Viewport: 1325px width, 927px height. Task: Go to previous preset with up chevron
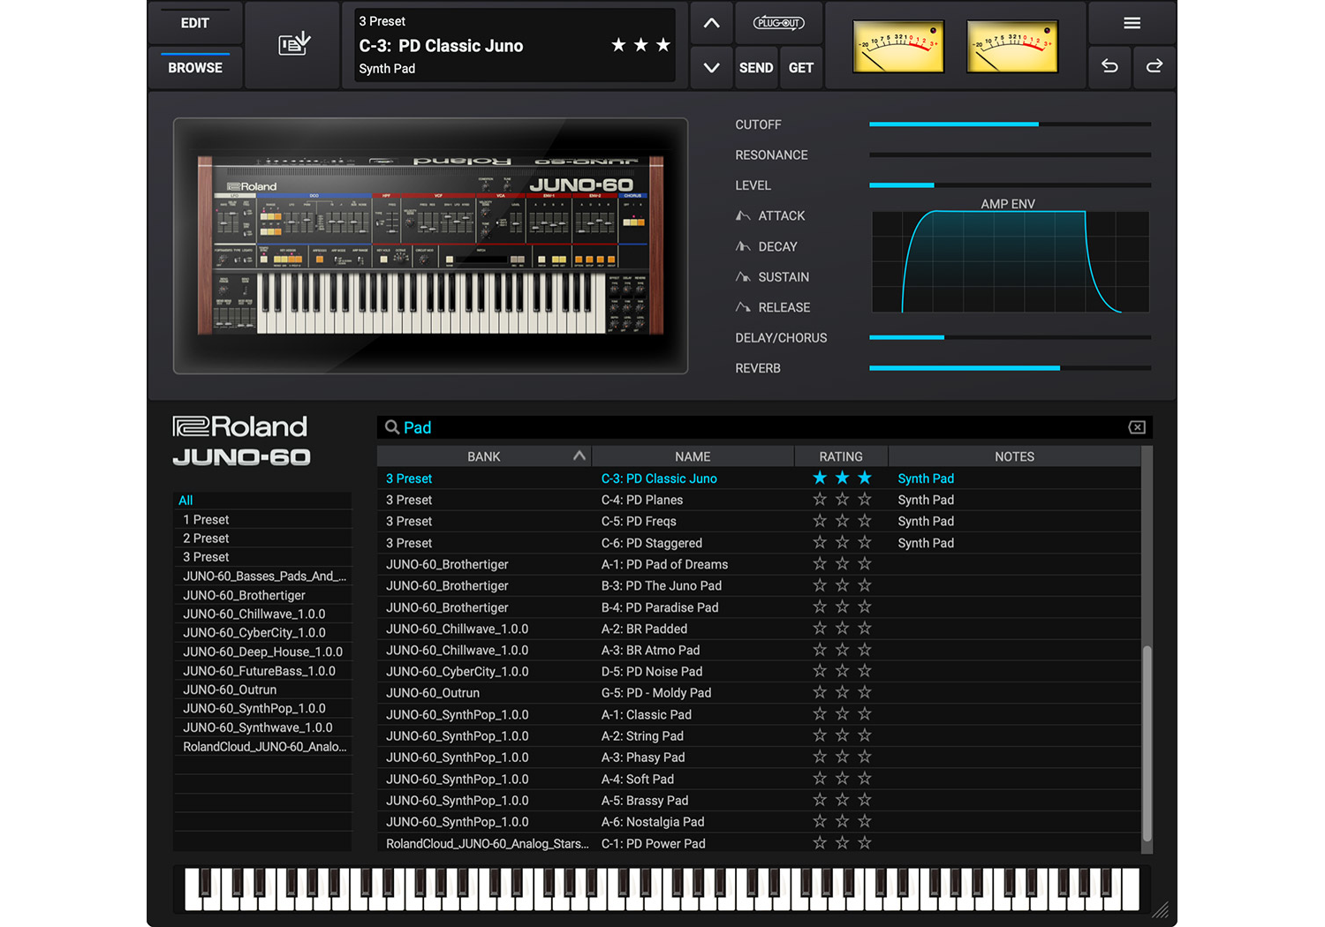click(711, 24)
